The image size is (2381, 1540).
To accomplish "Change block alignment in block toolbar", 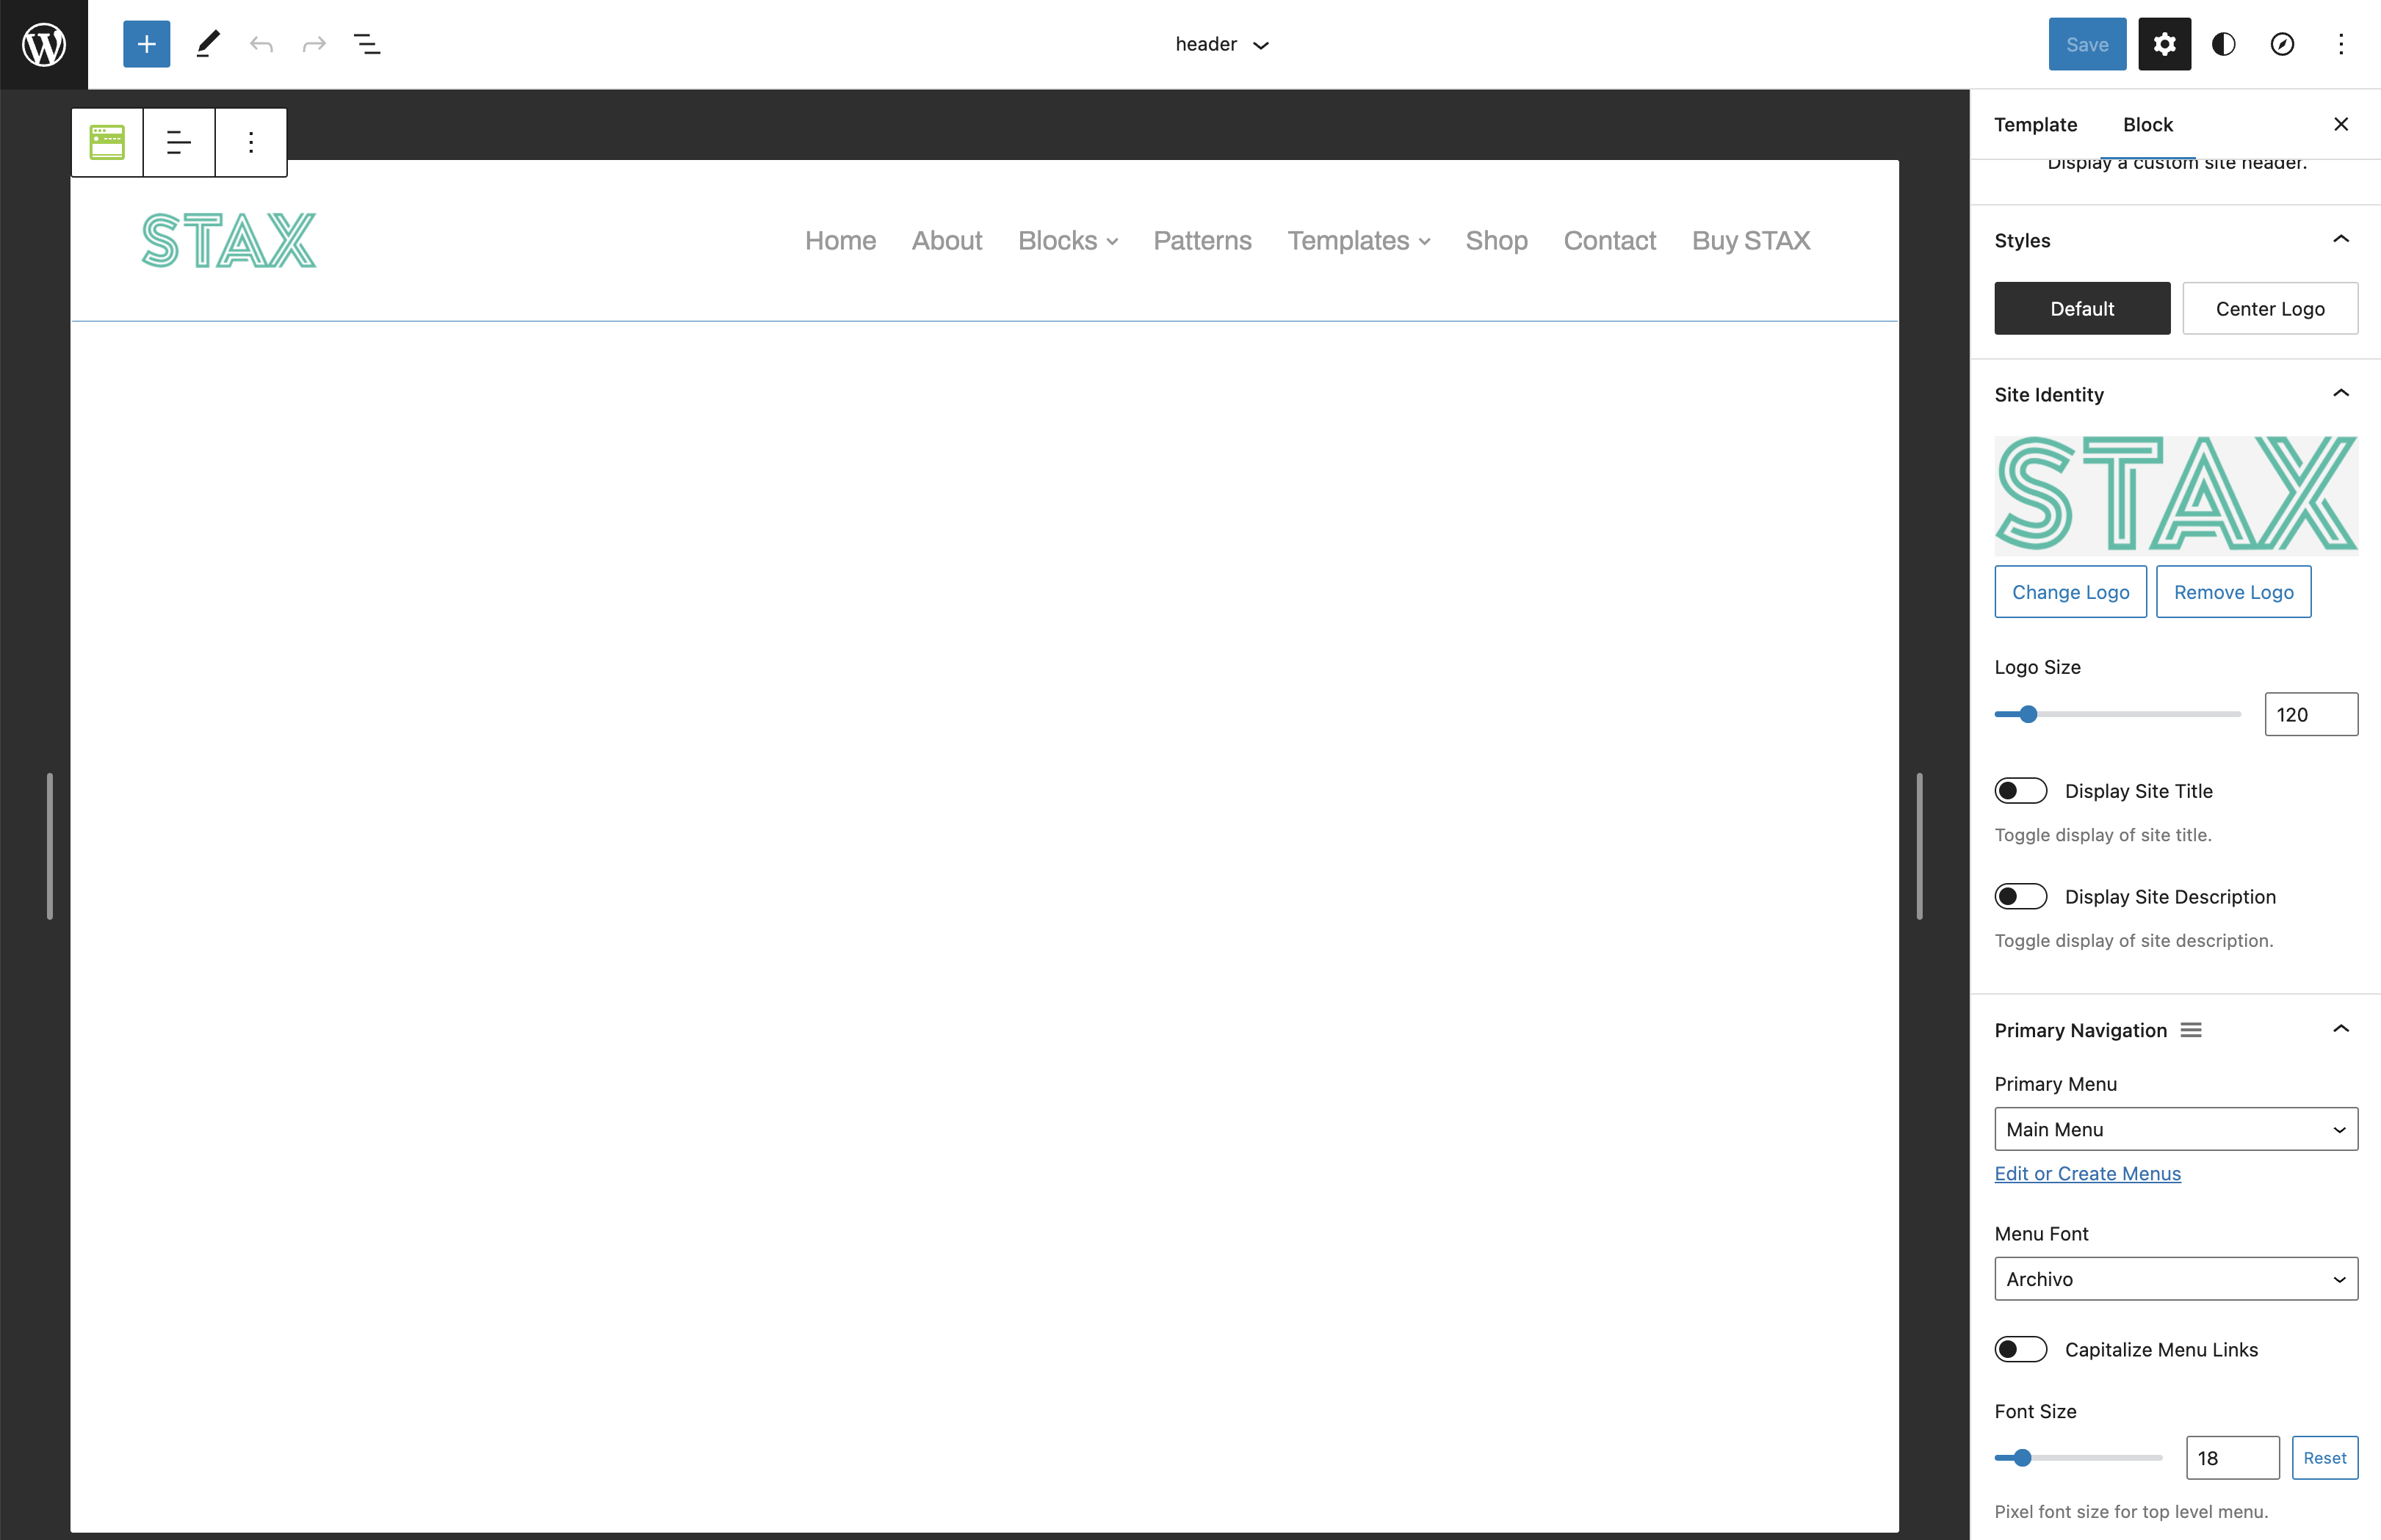I will click(179, 142).
